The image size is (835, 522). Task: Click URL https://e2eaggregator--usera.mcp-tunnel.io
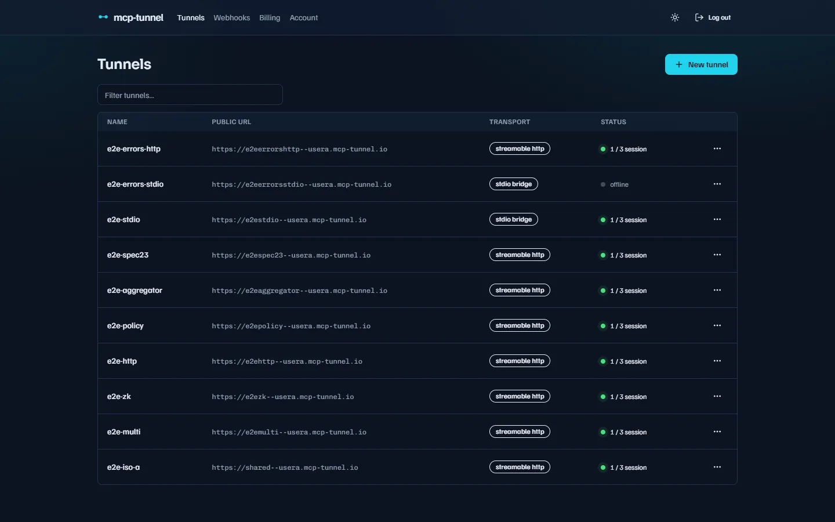pyautogui.click(x=299, y=291)
